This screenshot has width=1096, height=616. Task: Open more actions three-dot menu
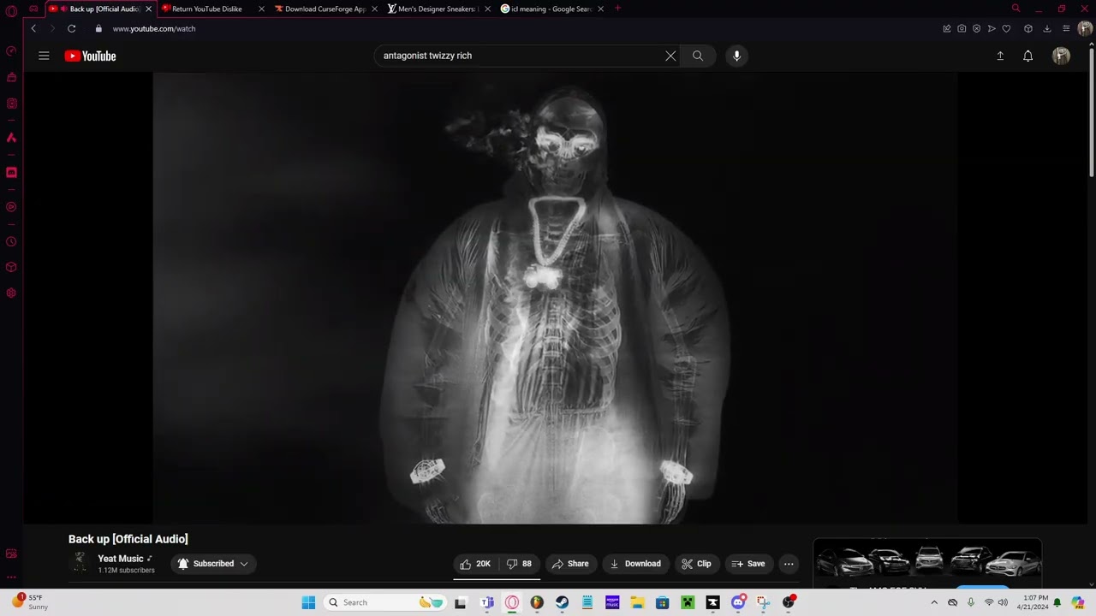[x=789, y=564]
